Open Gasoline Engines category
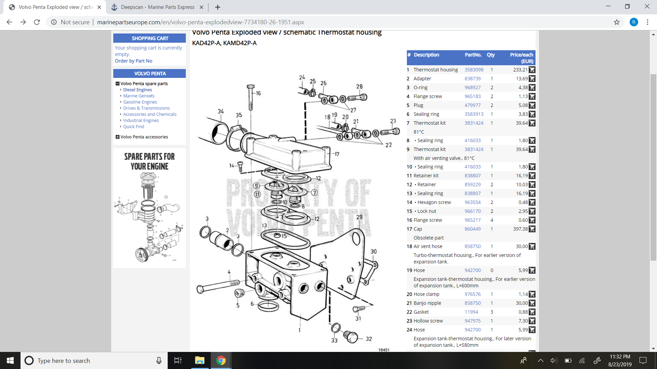657x369 pixels. (140, 102)
